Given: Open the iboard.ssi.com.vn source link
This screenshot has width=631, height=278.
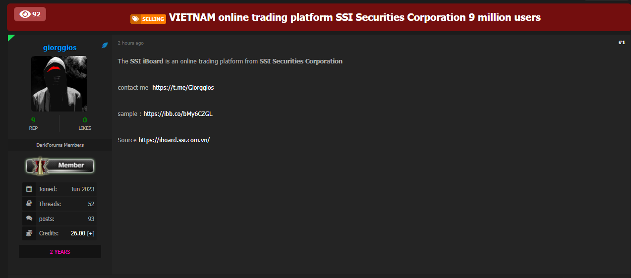Looking at the screenshot, I should (174, 140).
